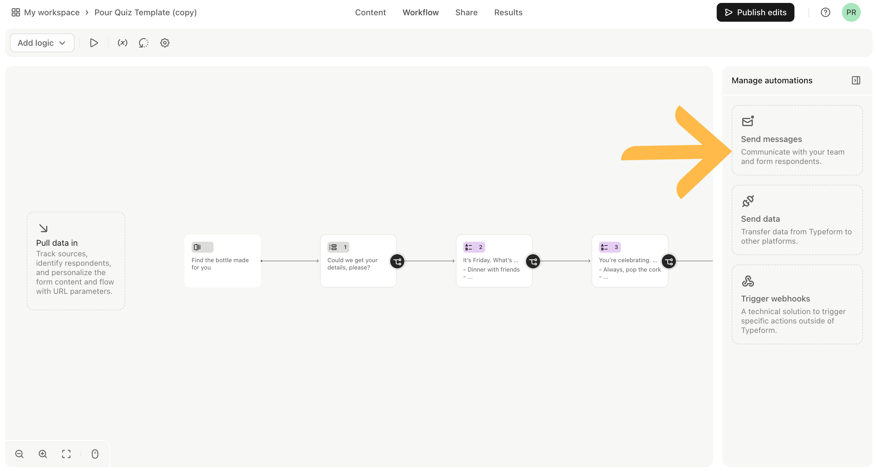Open branching logic on question 3

669,262
